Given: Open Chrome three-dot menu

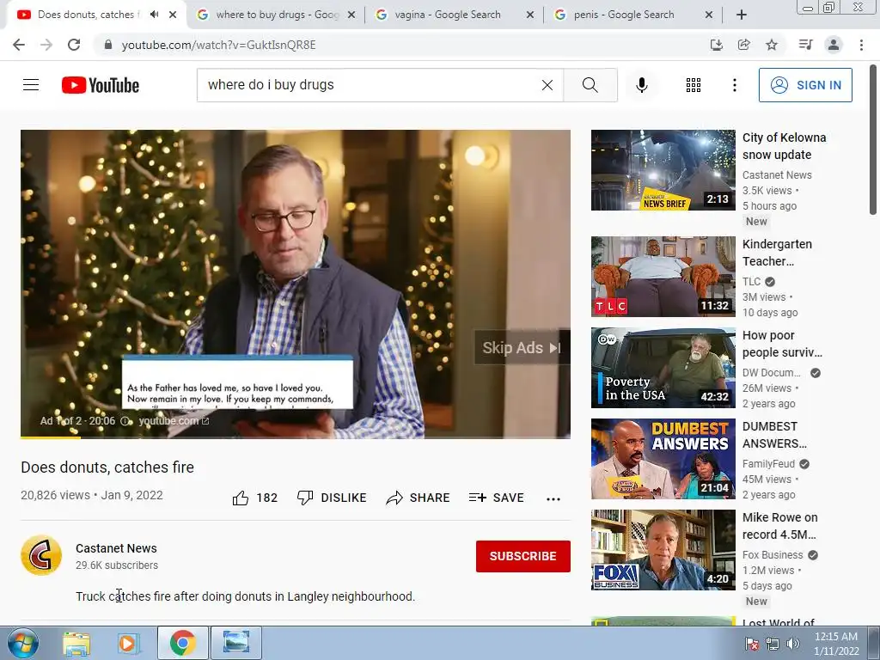Looking at the screenshot, I should pyautogui.click(x=861, y=45).
